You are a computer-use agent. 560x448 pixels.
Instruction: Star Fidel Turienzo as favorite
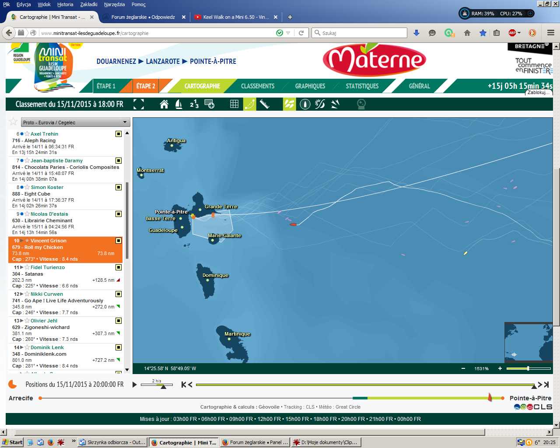pyautogui.click(x=27, y=267)
